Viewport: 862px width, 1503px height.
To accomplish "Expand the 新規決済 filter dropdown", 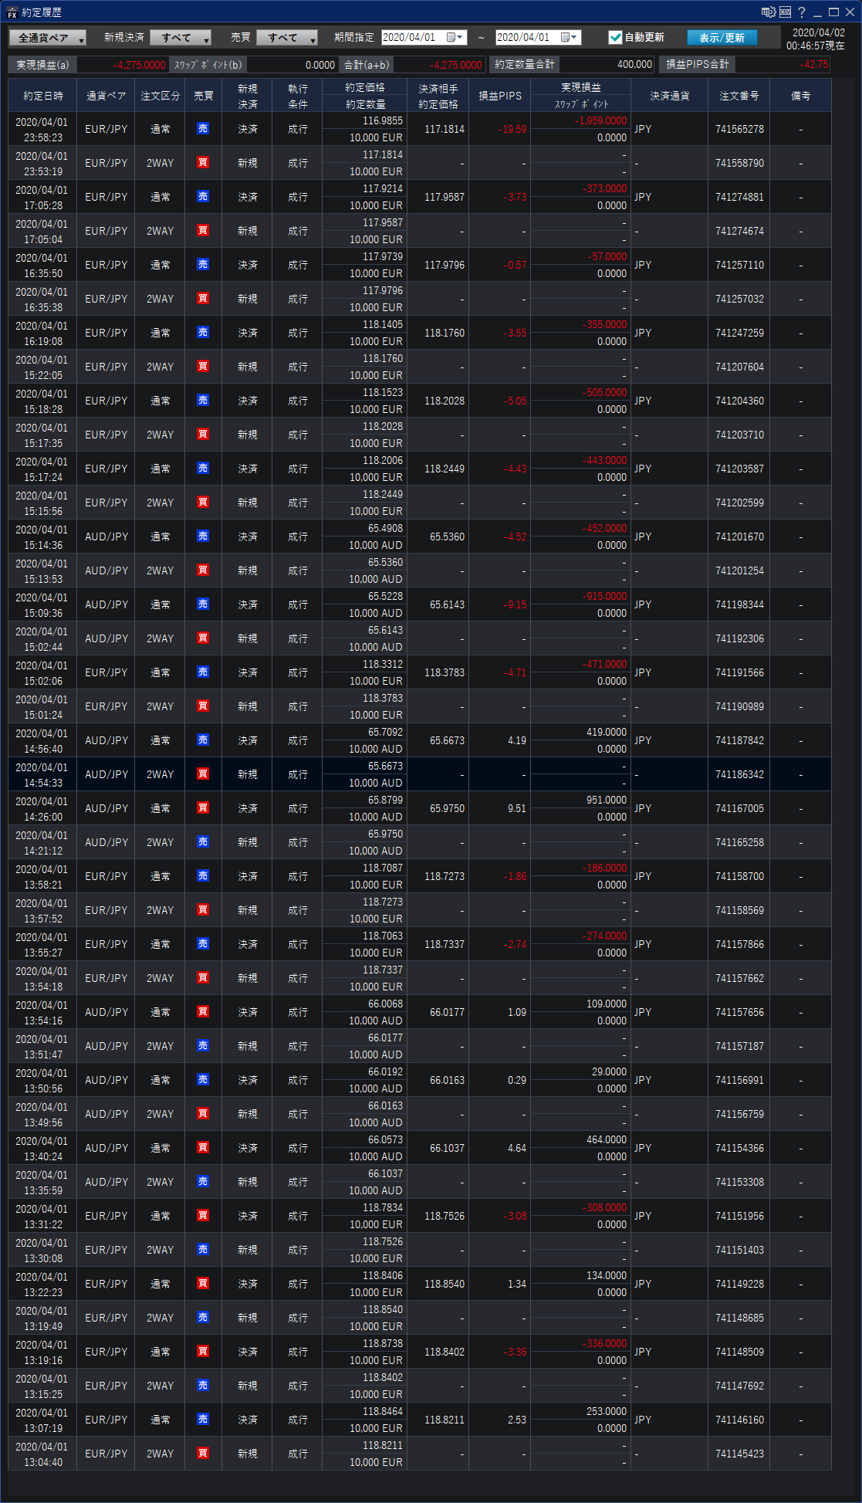I will point(181,38).
